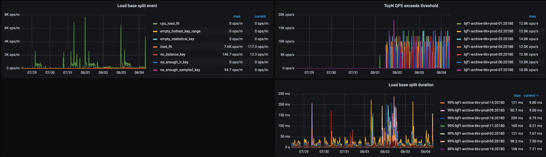Click the blue no_enough_lr_key color swatch
Screen dimensions: 546x157
(x=155, y=62)
